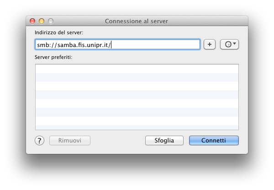The height and width of the screenshot is (190, 274).
Task: Click the Server preferiti label
Action: click(x=53, y=57)
